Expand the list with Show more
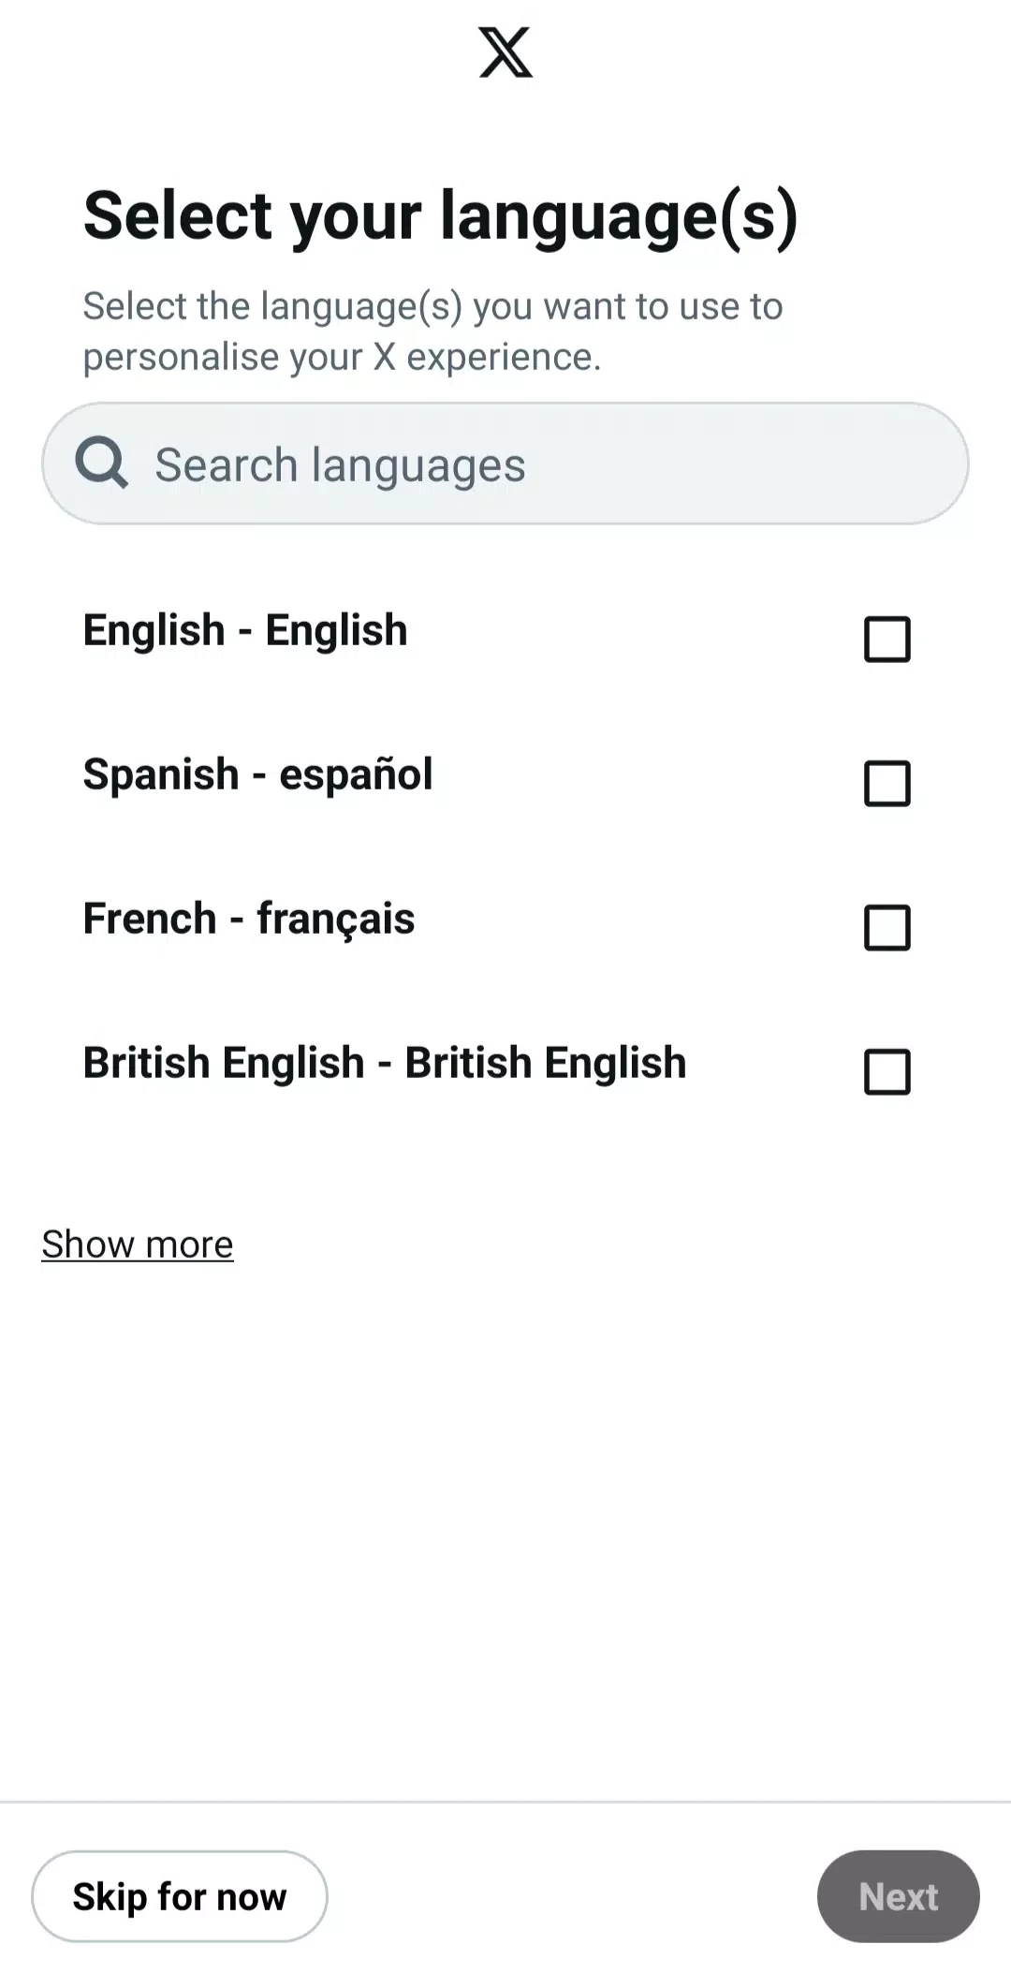 138,1244
